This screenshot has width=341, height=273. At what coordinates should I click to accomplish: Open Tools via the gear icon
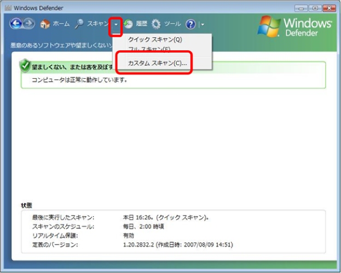[157, 25]
